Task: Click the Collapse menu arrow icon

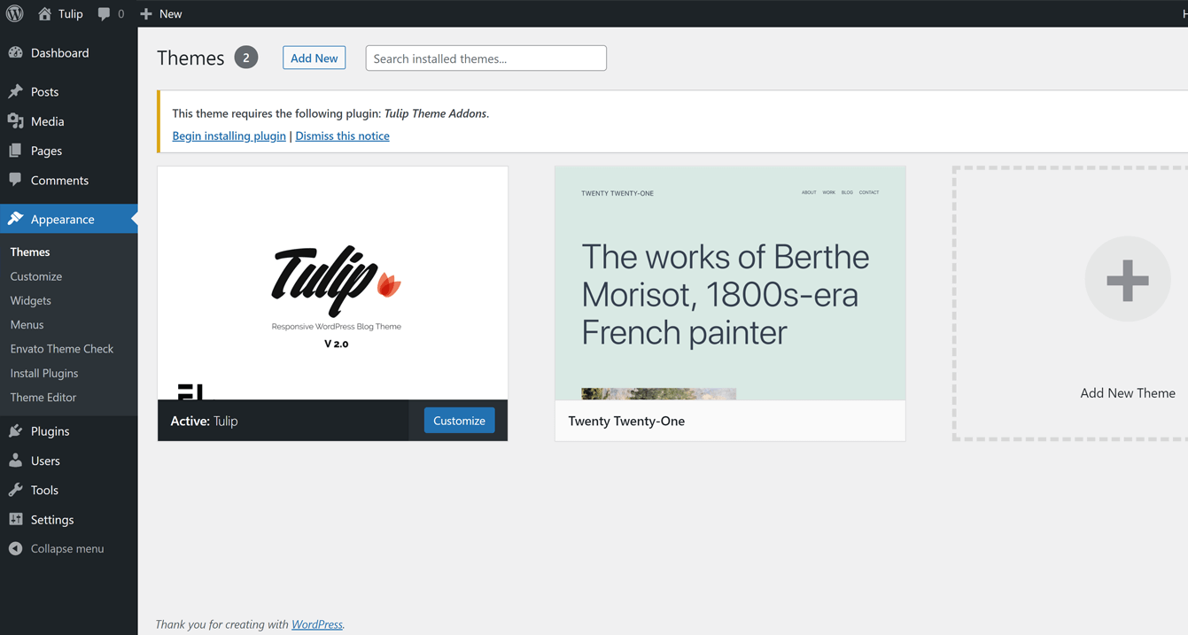Action: pyautogui.click(x=15, y=548)
